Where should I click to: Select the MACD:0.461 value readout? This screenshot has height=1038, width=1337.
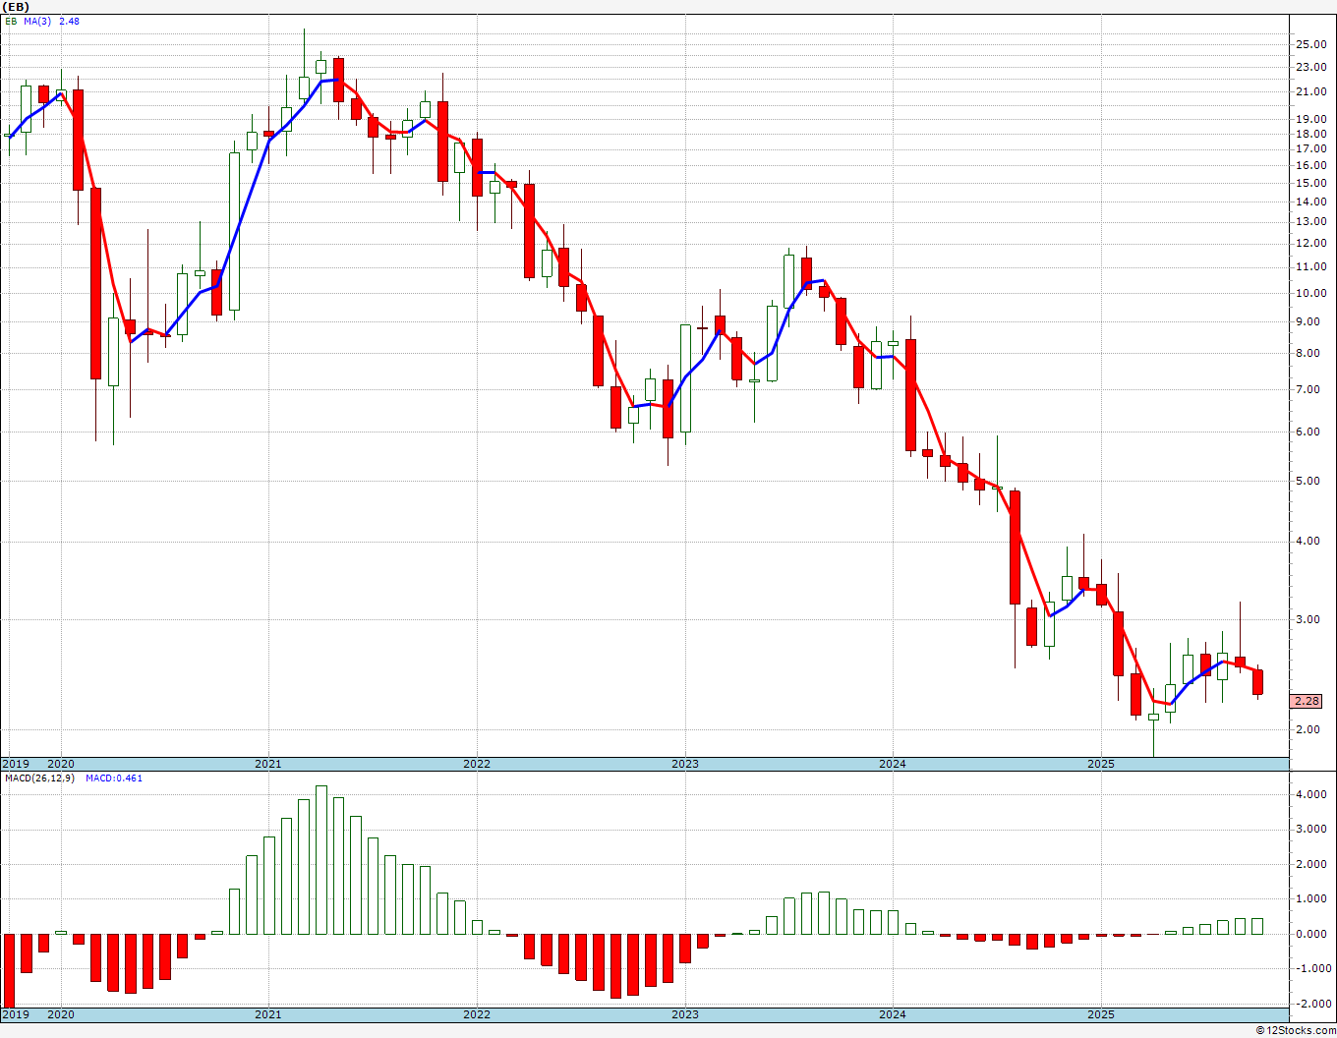[x=114, y=778]
